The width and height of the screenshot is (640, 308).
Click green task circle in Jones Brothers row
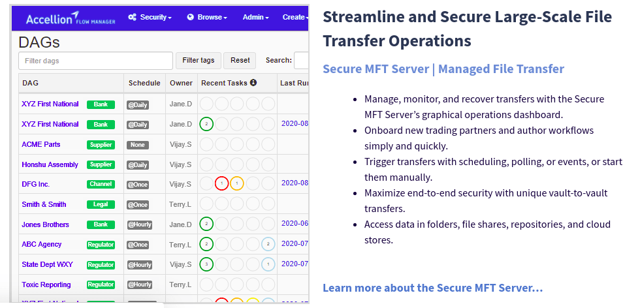206,224
